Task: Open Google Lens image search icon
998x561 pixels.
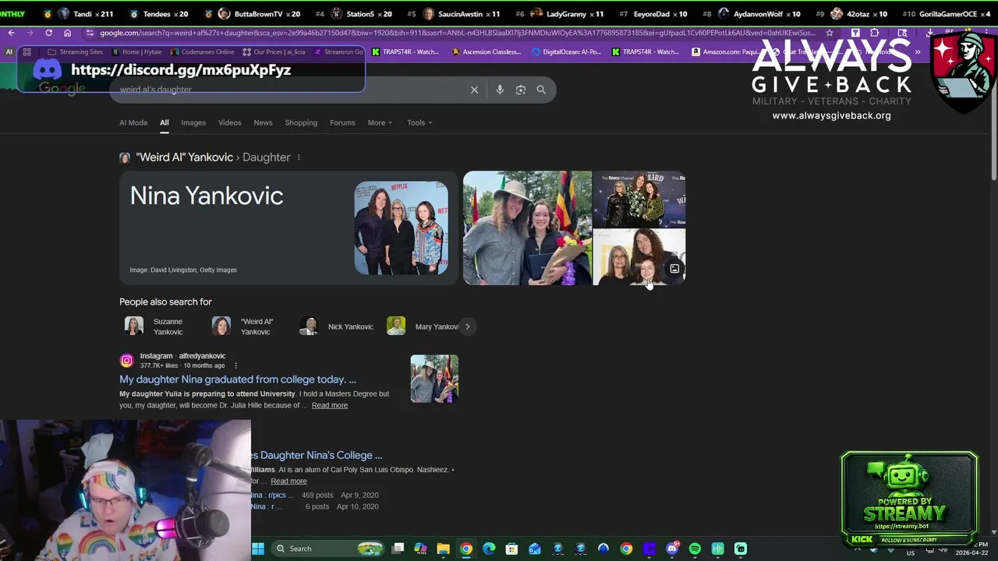Action: click(x=521, y=90)
